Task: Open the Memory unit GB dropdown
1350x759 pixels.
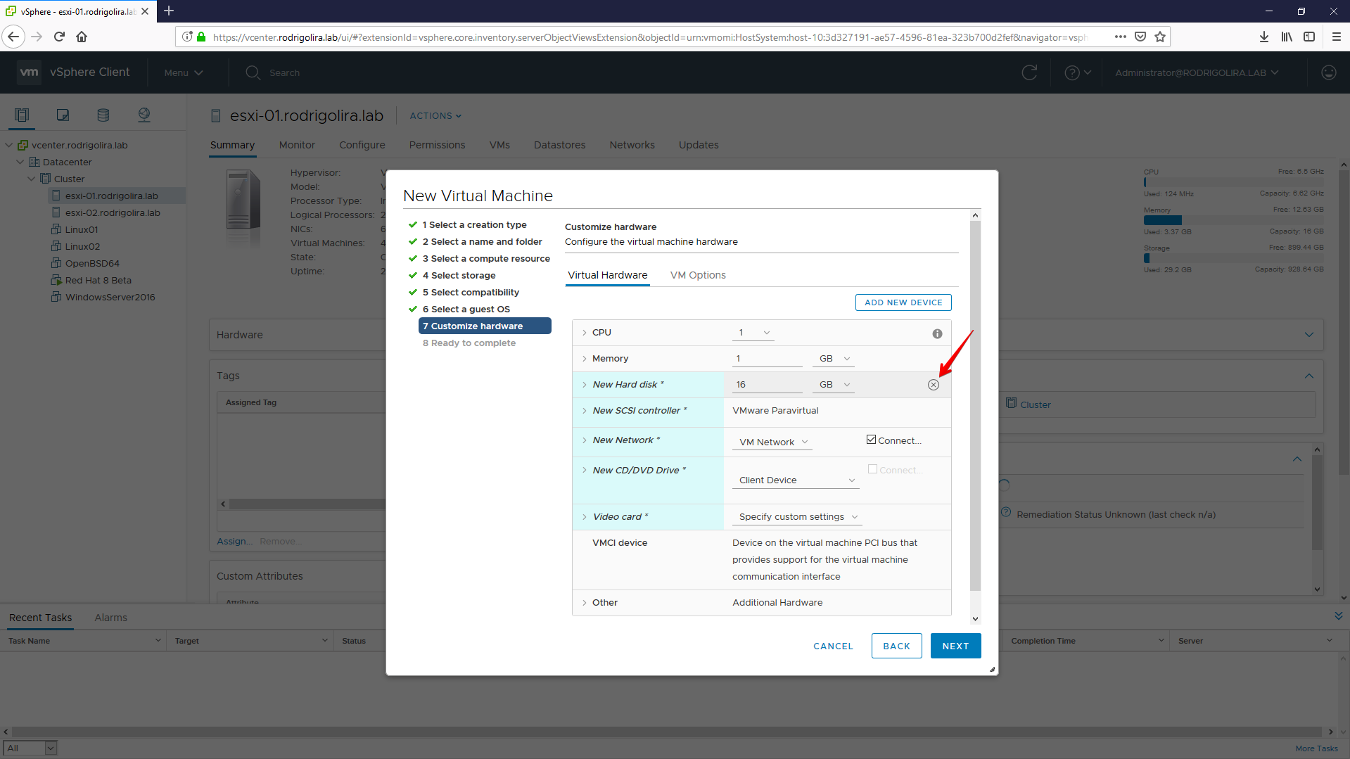Action: point(834,359)
